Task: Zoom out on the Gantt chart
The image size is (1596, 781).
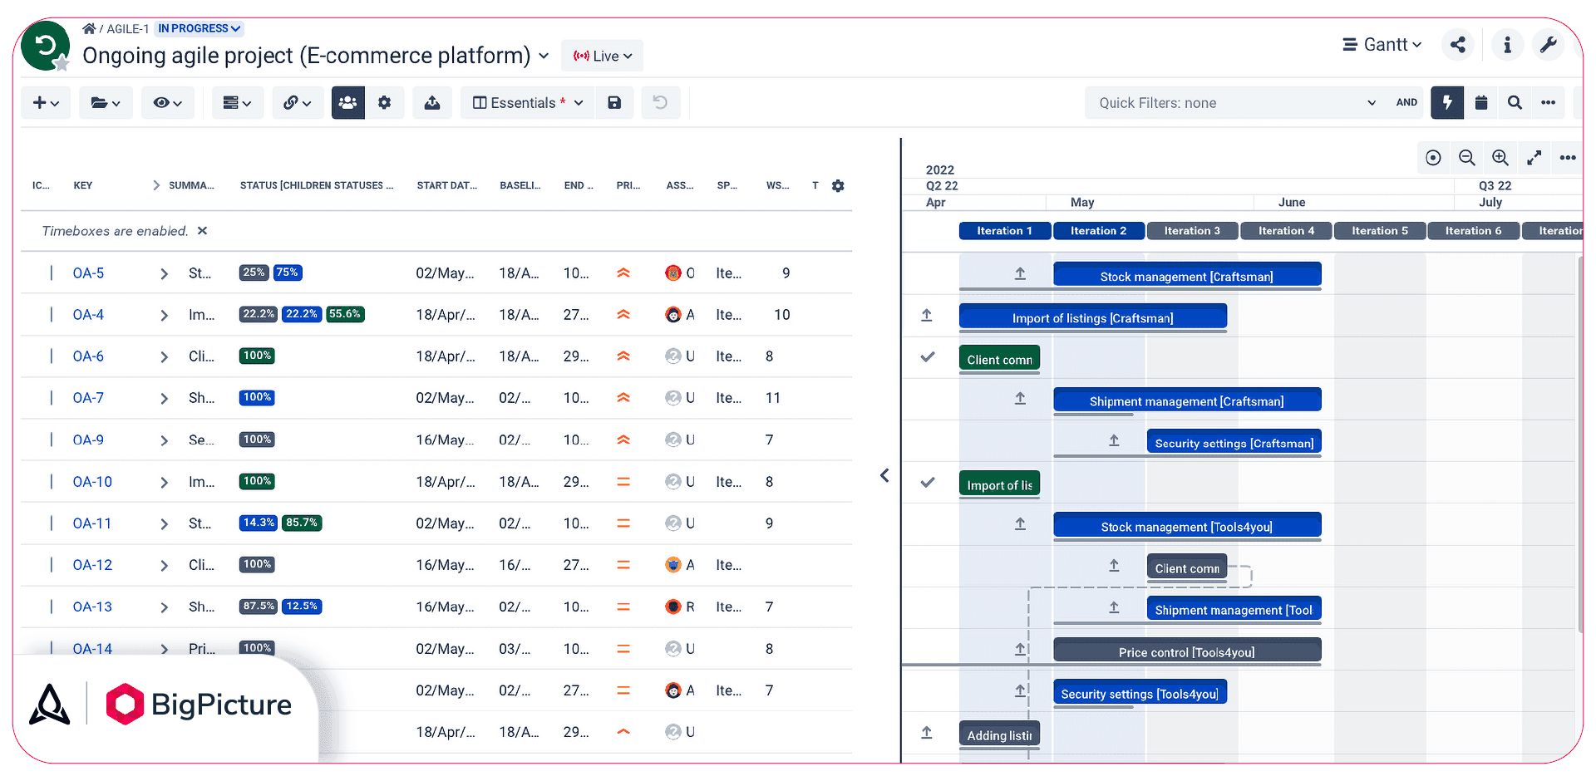Action: [x=1467, y=158]
